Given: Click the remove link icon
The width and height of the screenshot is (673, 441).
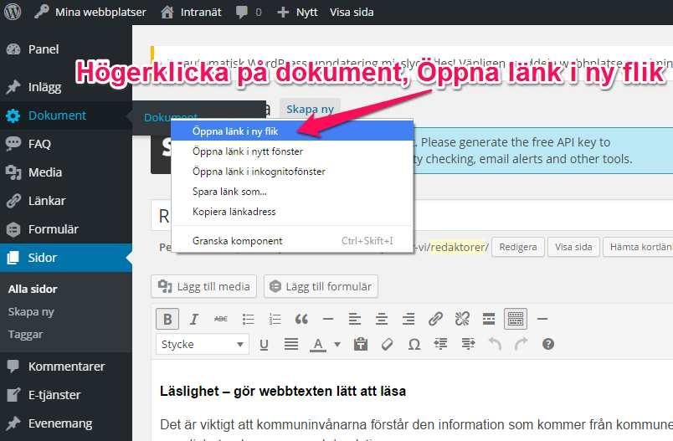Looking at the screenshot, I should pos(462,319).
